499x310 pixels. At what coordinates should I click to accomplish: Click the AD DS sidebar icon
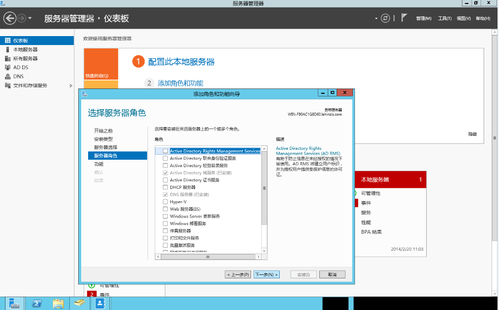click(x=7, y=67)
